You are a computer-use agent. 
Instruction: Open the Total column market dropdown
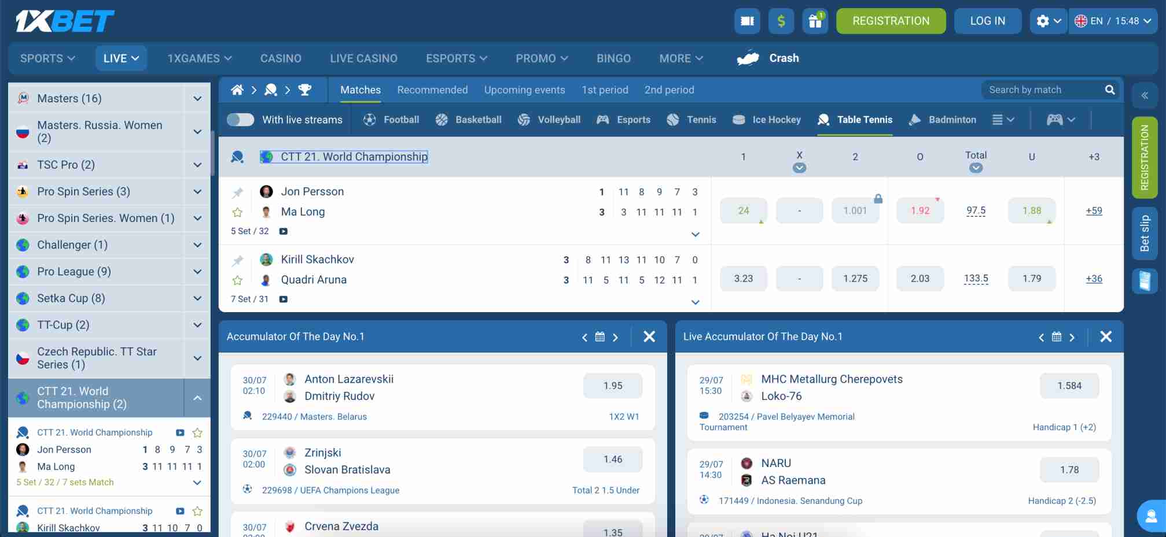976,168
